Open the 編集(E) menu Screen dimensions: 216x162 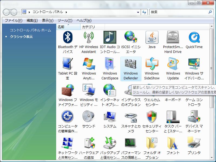pyautogui.click(x=32, y=21)
